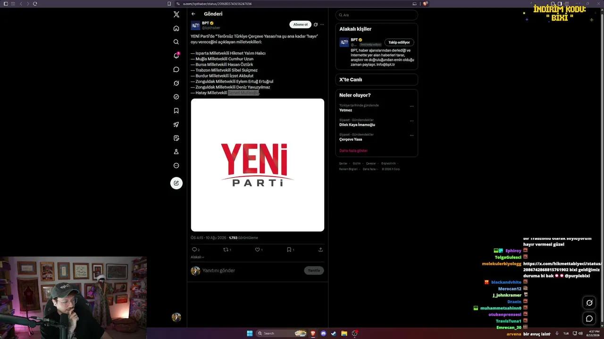This screenshot has height=339, width=604.
Task: Open the @bpthaber handle link
Action: tap(211, 28)
